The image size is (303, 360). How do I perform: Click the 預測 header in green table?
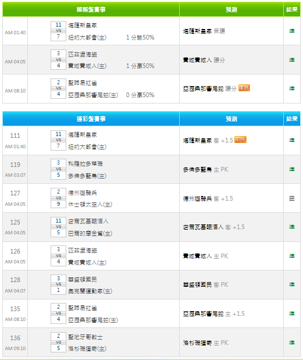(x=231, y=9)
